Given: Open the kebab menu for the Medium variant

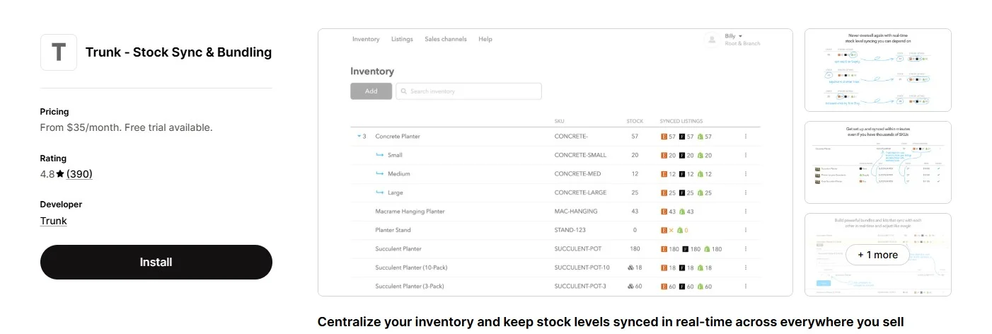Looking at the screenshot, I should (x=745, y=173).
